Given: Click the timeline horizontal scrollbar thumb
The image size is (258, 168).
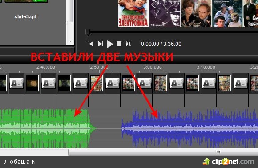Looking at the screenshot, I should 163,152.
